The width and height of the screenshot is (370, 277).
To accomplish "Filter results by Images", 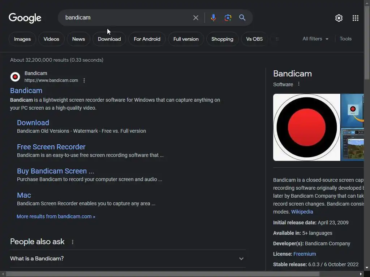I will point(22,39).
